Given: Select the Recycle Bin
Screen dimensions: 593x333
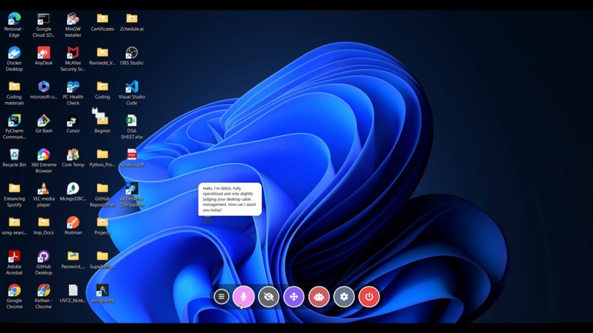Looking at the screenshot, I should tap(14, 158).
